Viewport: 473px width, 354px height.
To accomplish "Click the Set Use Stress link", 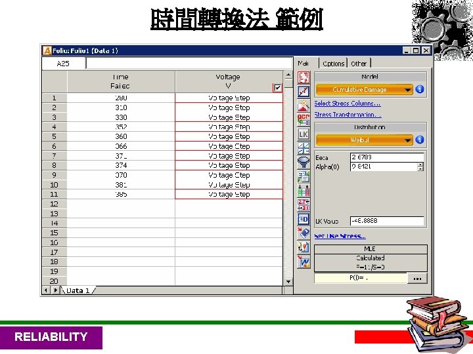I will click(x=340, y=236).
